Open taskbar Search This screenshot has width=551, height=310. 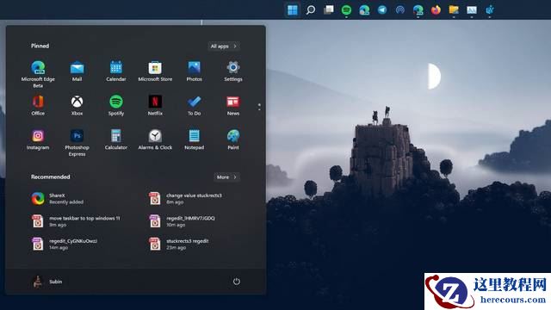310,9
